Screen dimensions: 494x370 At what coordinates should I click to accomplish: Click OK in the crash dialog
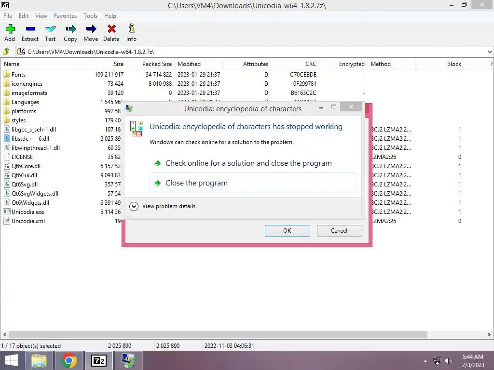tap(288, 231)
